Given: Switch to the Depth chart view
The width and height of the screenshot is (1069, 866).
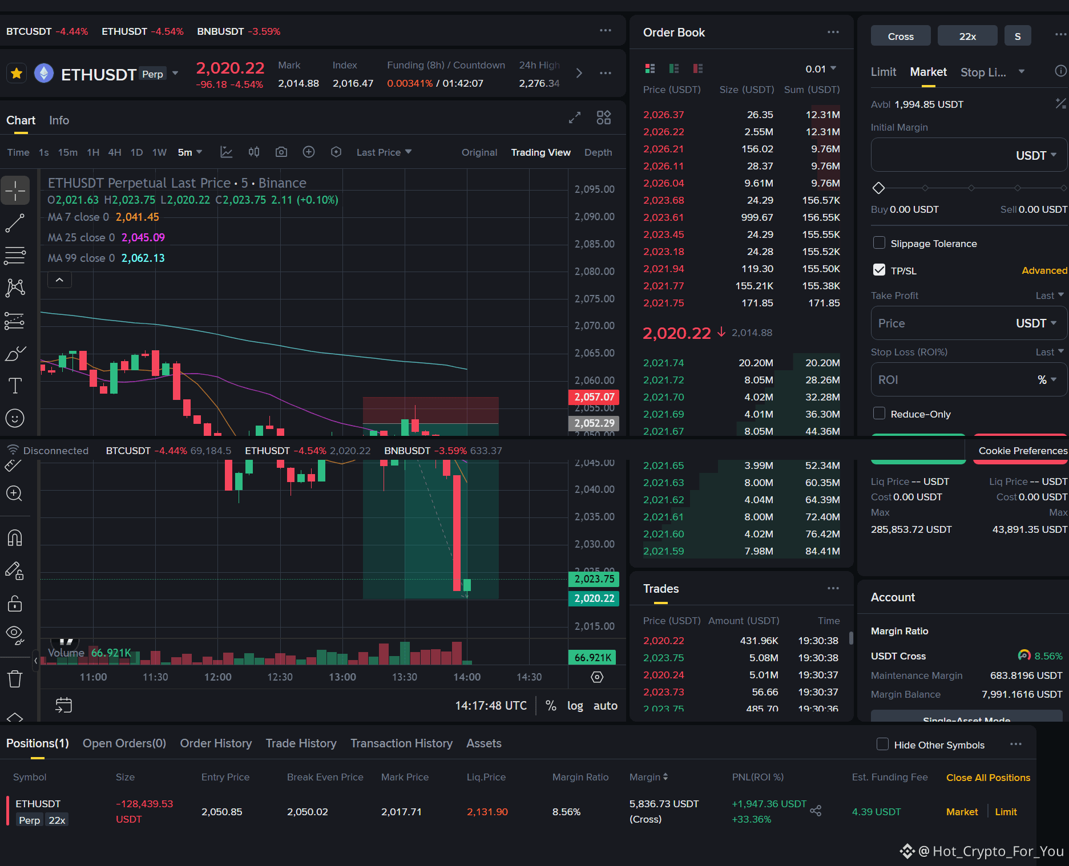Looking at the screenshot, I should point(598,152).
